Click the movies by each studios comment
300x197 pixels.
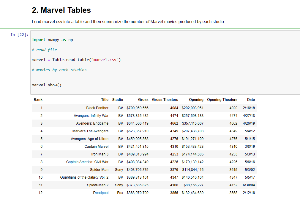point(59,70)
